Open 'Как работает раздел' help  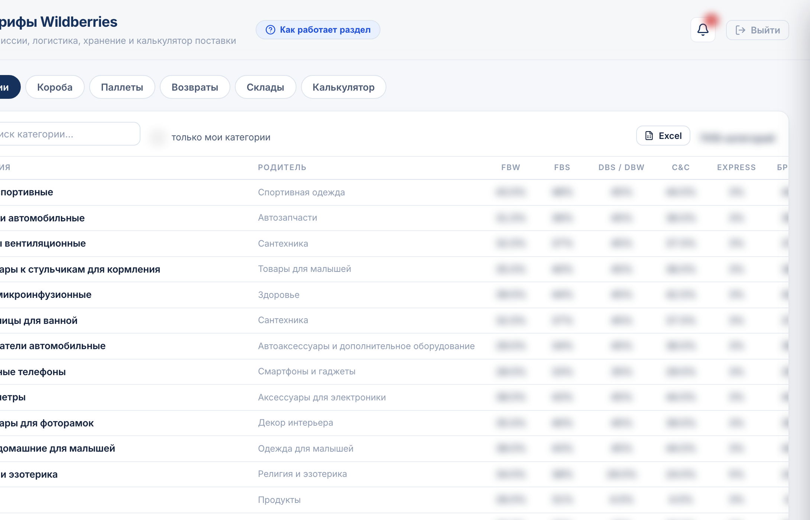click(x=318, y=30)
